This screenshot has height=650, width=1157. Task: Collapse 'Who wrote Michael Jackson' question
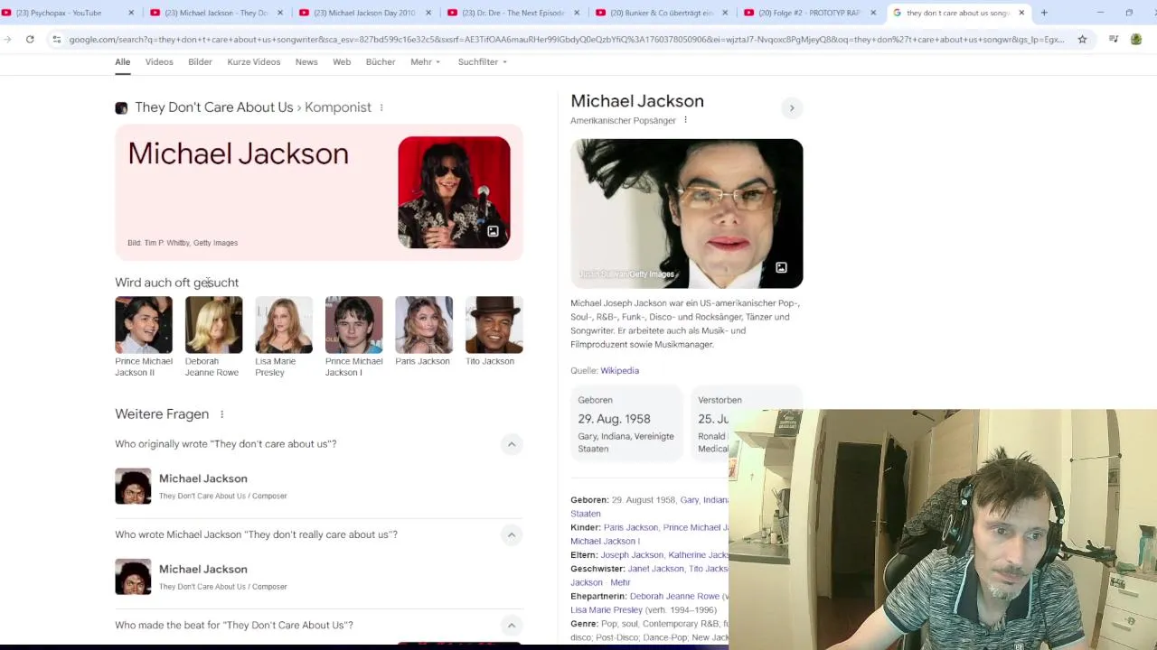pos(512,534)
